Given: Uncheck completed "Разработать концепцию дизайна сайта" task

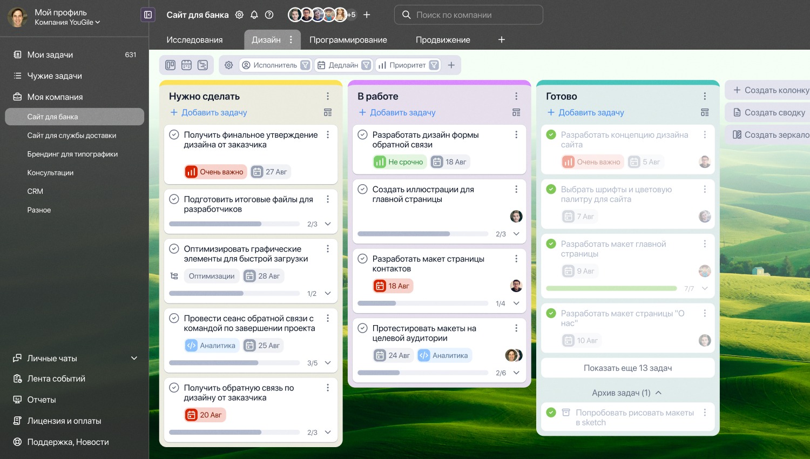Looking at the screenshot, I should (551, 134).
